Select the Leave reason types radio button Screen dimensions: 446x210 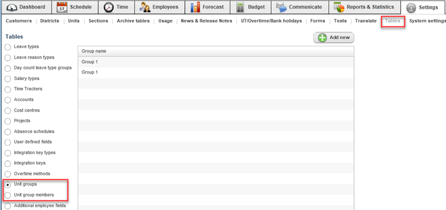8,57
